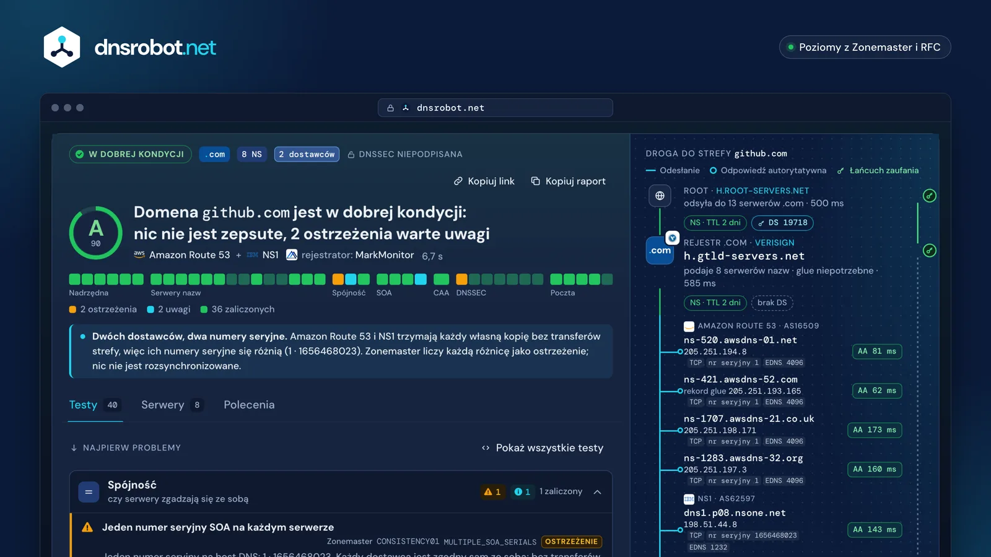Click the 2 dostawców tag

307,154
